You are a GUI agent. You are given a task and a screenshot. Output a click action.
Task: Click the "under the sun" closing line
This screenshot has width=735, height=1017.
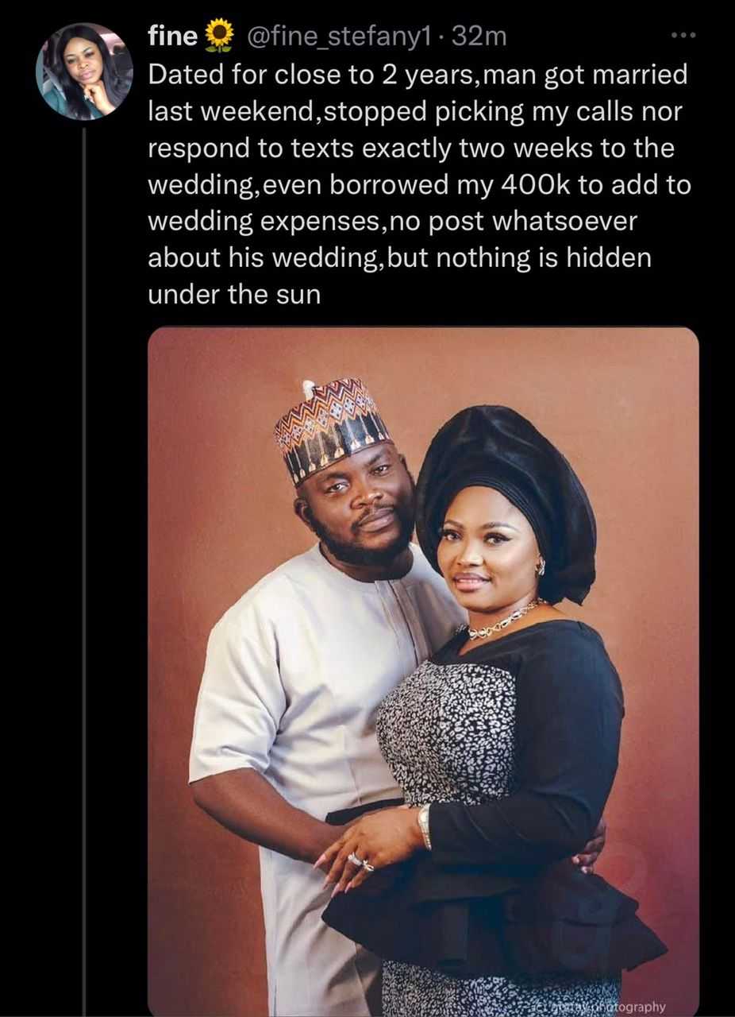tap(234, 295)
